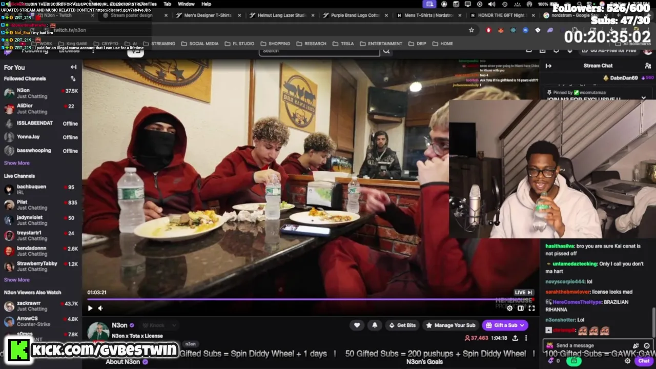Toggle N3on notifications bell
The width and height of the screenshot is (656, 369).
point(375,325)
